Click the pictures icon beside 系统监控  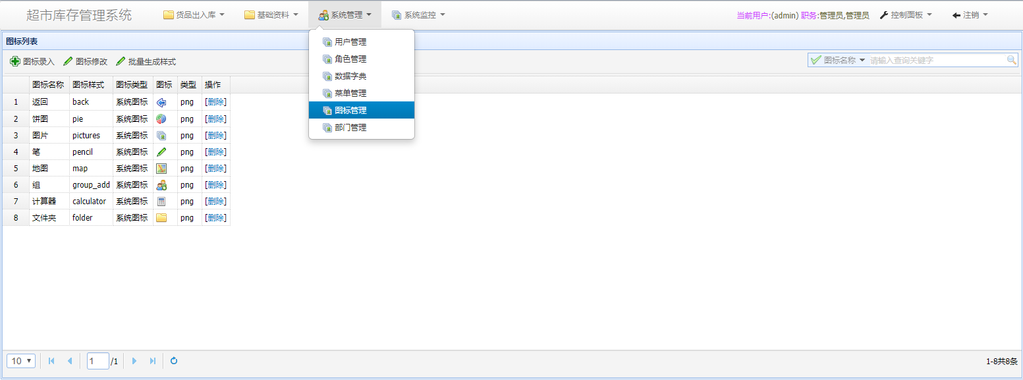tap(397, 14)
